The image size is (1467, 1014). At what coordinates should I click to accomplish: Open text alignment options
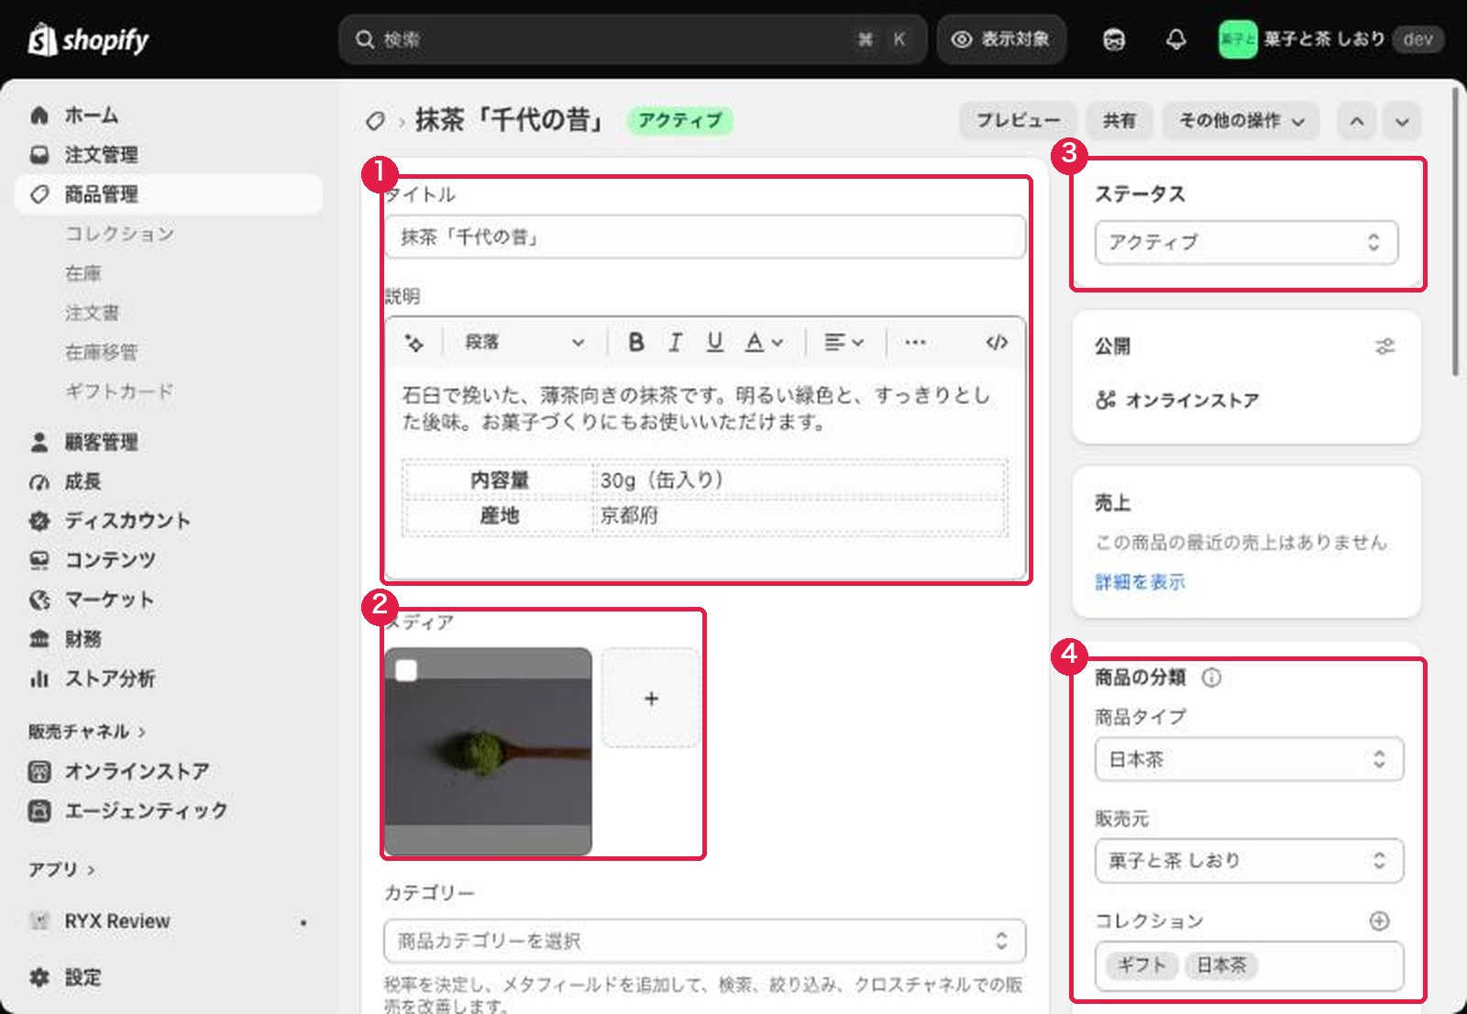(x=844, y=342)
